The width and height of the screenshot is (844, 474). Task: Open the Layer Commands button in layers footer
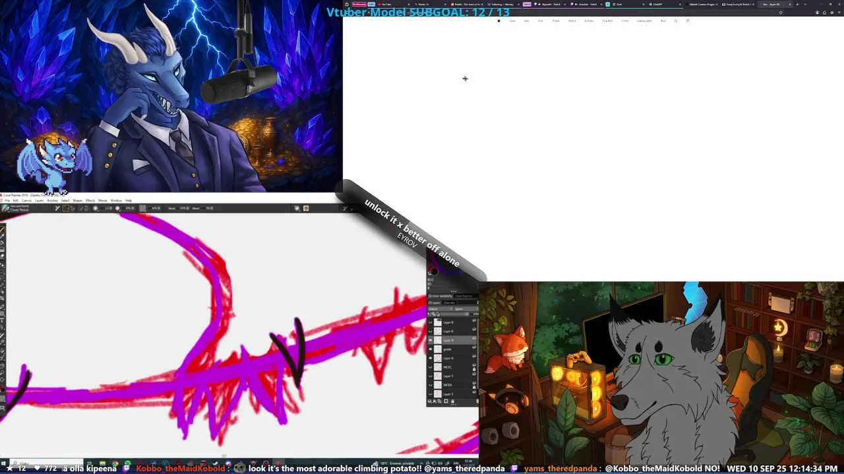(x=430, y=401)
